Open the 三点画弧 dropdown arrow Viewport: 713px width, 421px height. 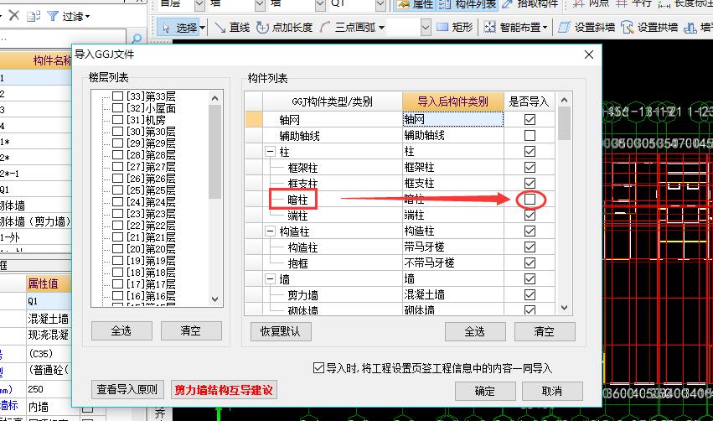tap(381, 28)
